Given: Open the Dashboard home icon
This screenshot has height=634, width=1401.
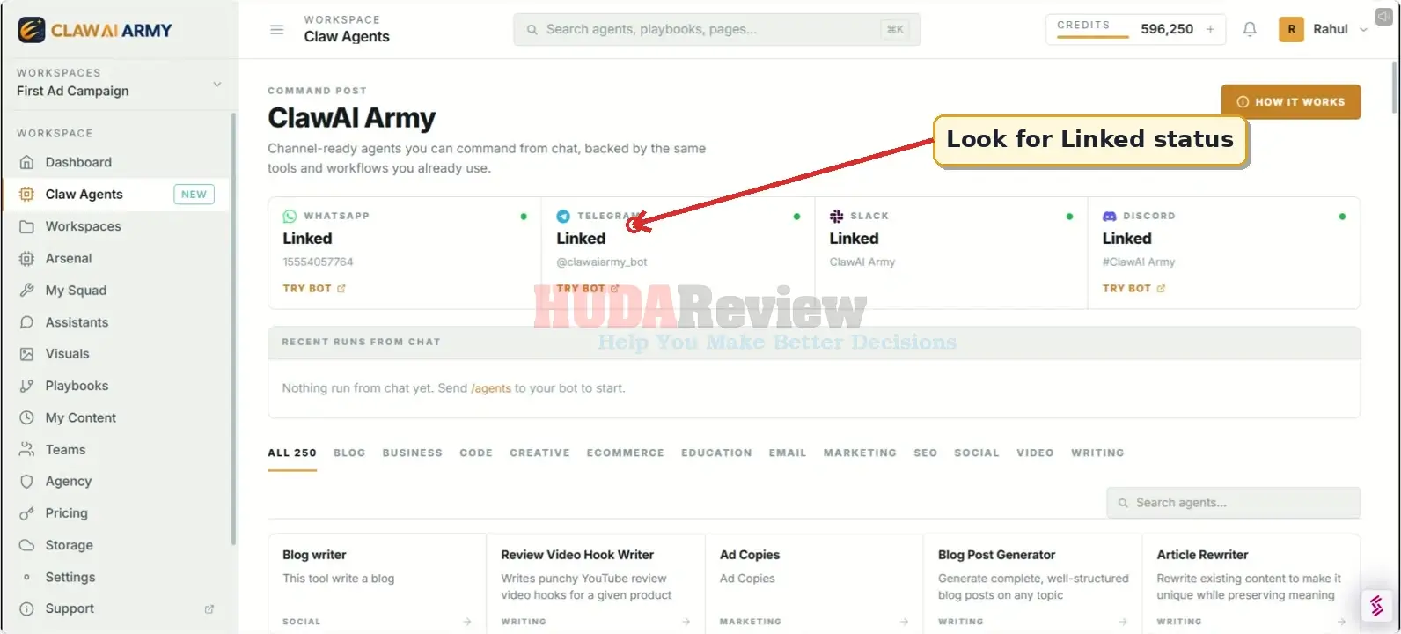Looking at the screenshot, I should pos(27,162).
